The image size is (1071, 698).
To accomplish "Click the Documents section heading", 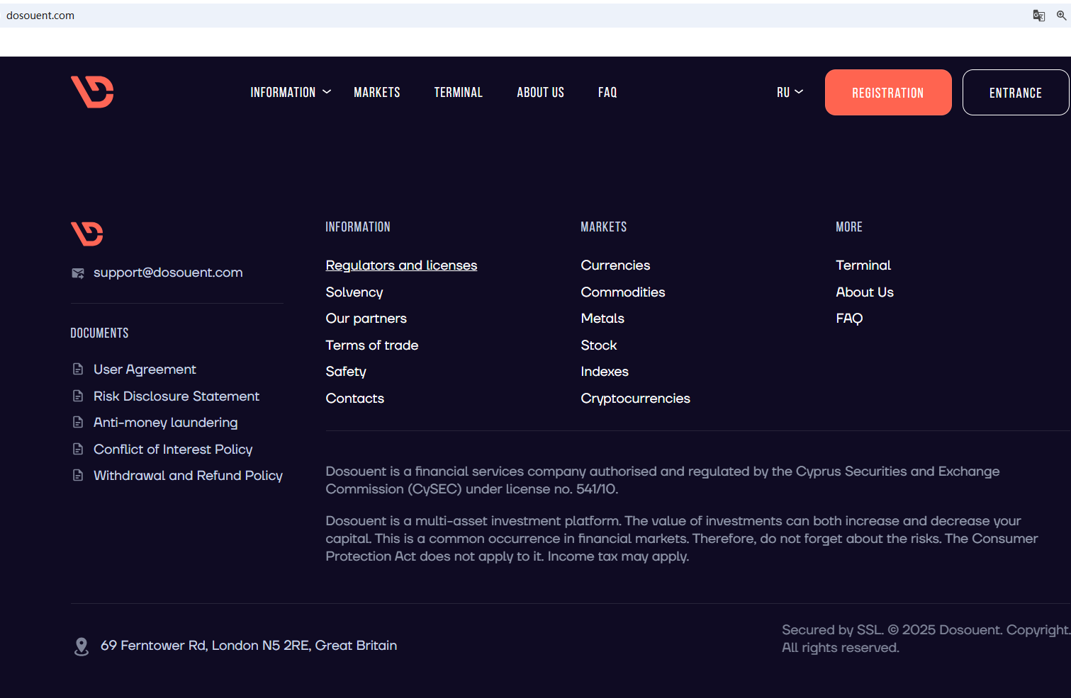I will tap(99, 333).
